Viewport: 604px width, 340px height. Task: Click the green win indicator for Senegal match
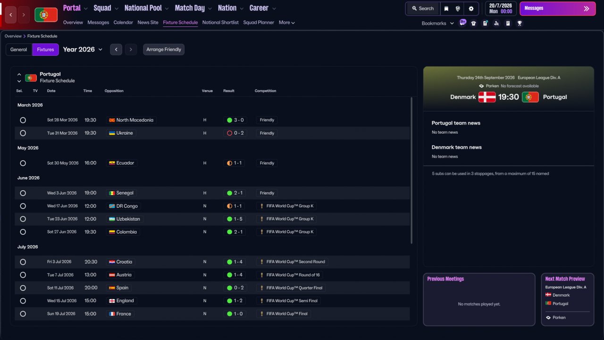pos(229,193)
